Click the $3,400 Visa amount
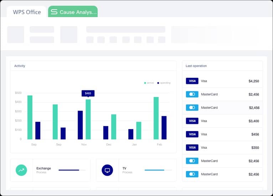Image resolution: width=273 pixels, height=196 pixels. 254,121
